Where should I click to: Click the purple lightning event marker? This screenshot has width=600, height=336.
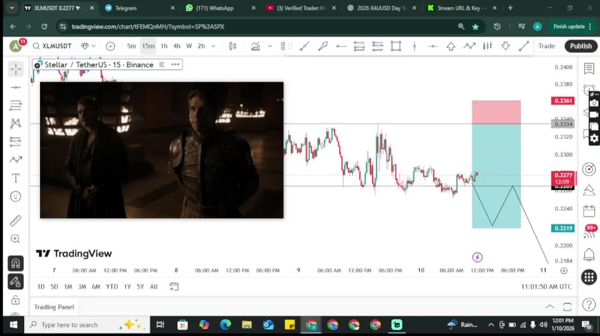(477, 257)
